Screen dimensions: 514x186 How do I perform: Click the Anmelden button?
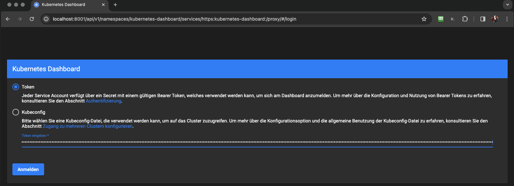[28, 169]
